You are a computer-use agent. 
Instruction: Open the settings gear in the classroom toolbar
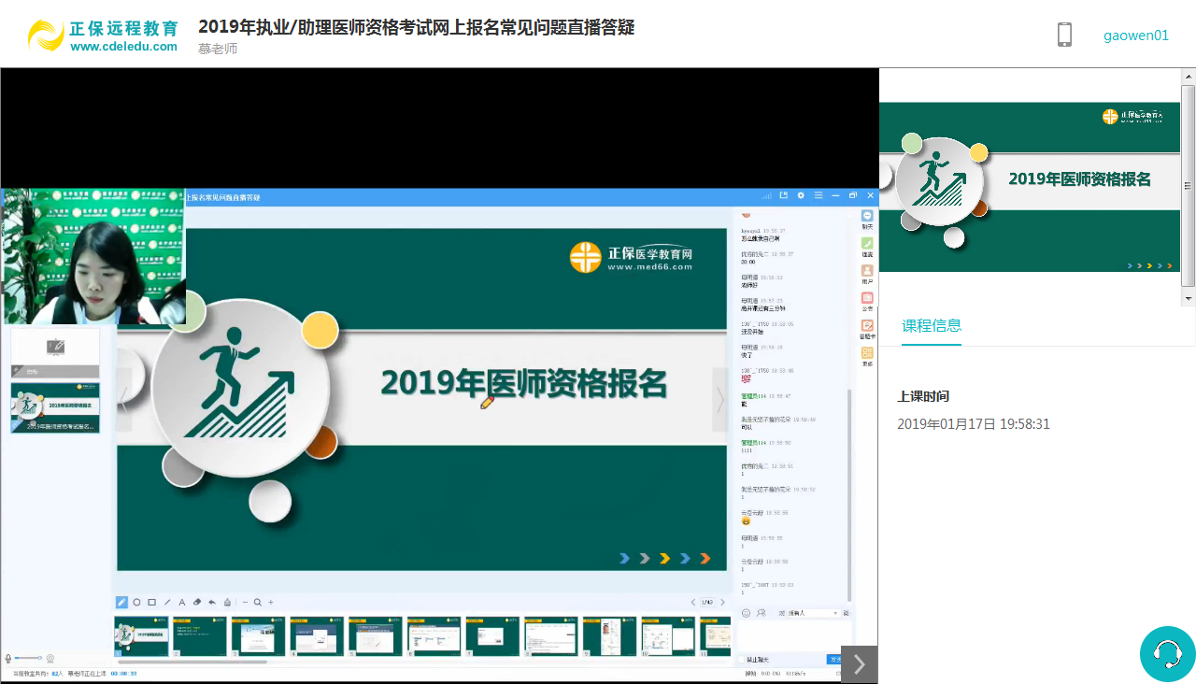[x=801, y=195]
